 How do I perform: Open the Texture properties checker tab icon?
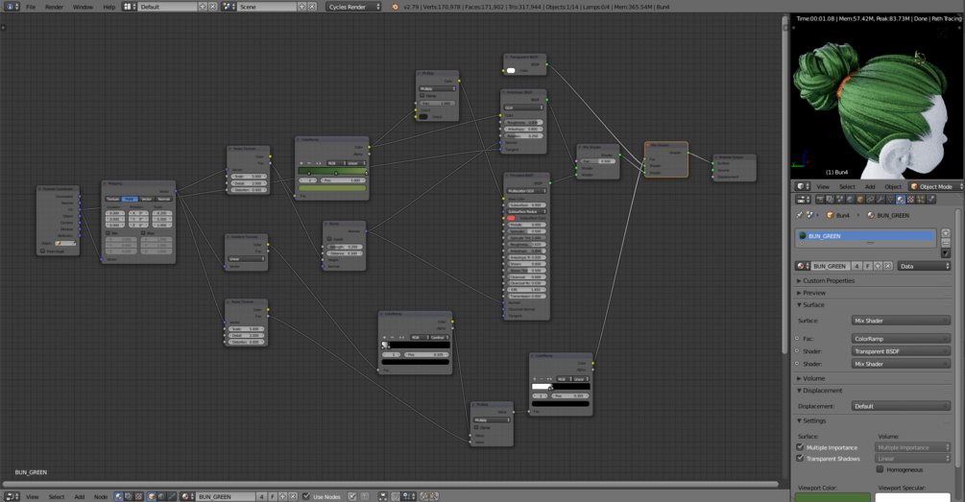point(910,200)
